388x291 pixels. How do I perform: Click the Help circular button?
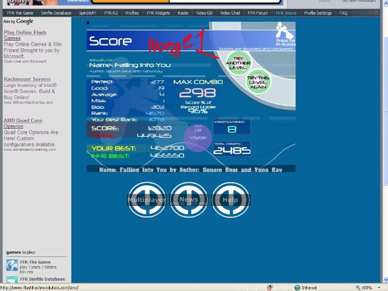click(x=230, y=200)
